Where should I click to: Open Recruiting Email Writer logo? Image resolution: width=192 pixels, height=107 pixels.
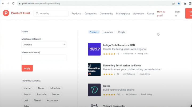click(x=94, y=70)
